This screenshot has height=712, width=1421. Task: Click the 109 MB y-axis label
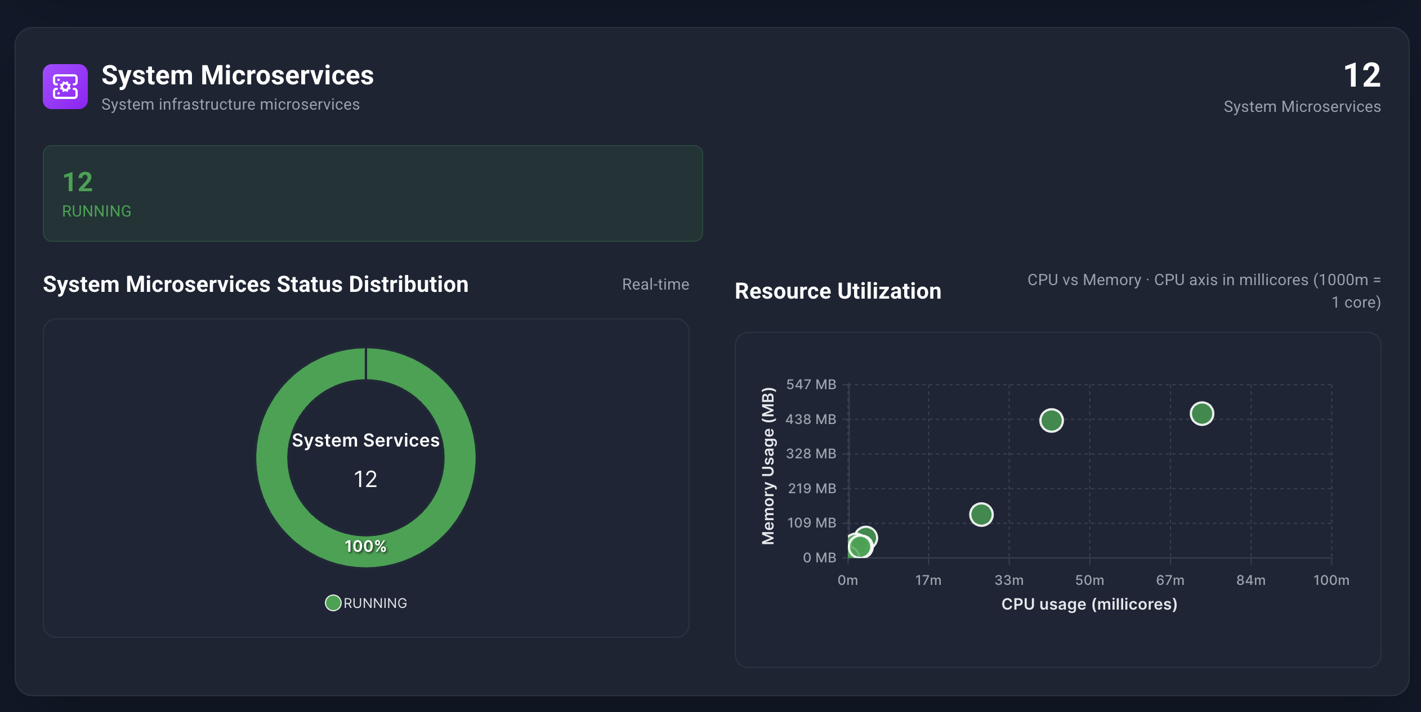coord(812,522)
